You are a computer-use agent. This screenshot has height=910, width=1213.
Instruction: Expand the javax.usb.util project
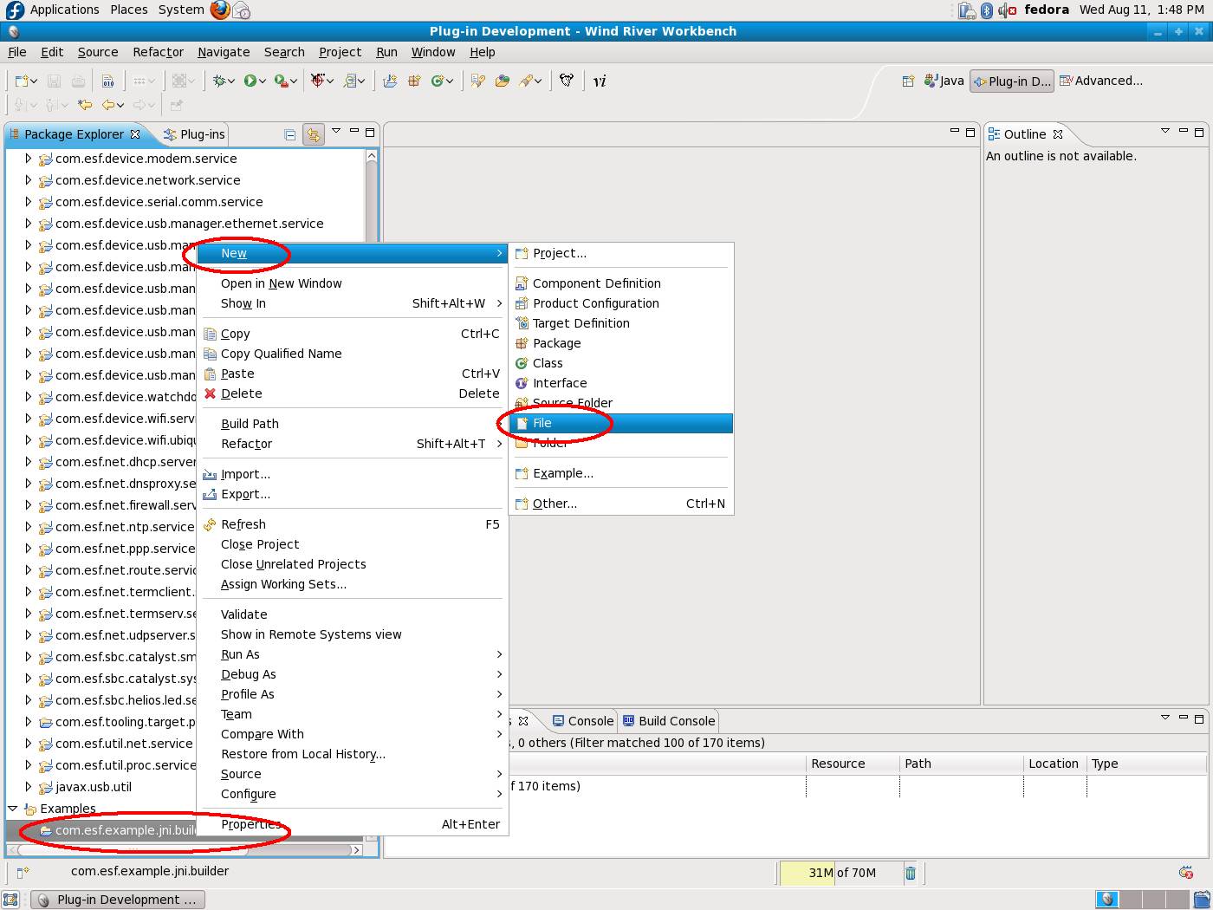coord(28,787)
